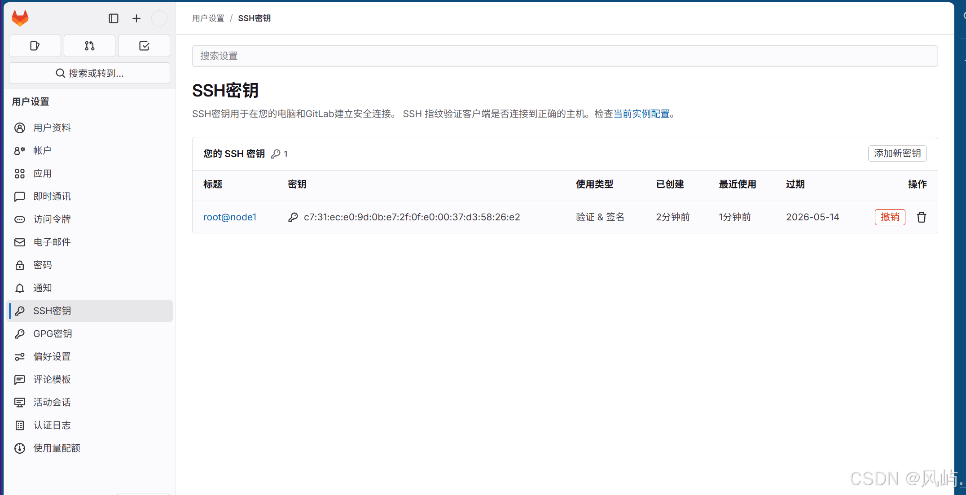Open the current instance configuration (当前实例配置) link

(641, 114)
